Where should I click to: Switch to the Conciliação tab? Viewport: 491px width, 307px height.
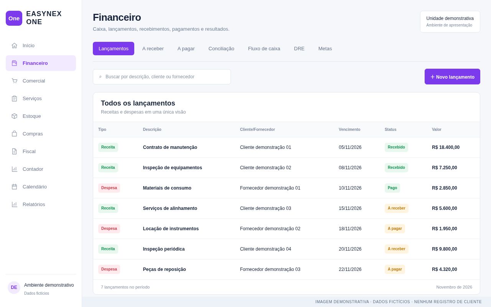coord(221,48)
